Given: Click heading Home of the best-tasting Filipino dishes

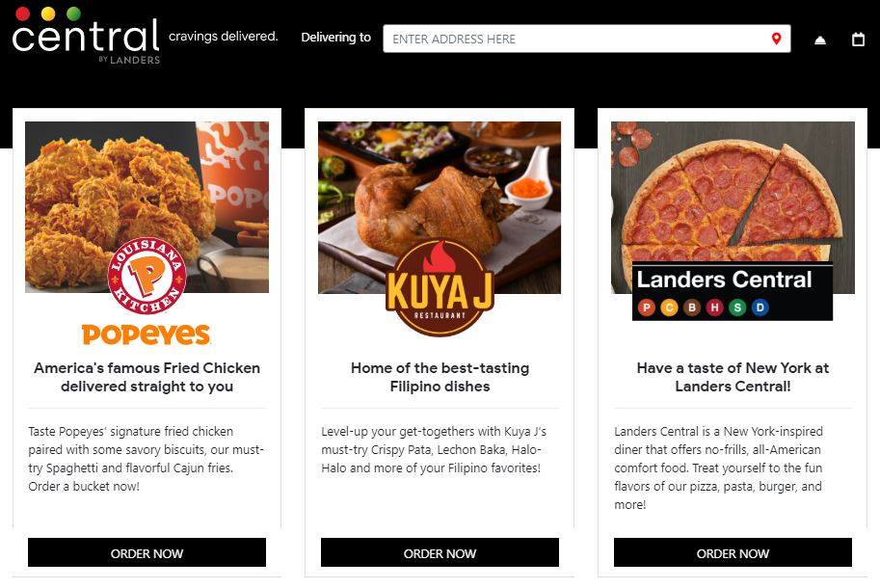Looking at the screenshot, I should (x=440, y=377).
